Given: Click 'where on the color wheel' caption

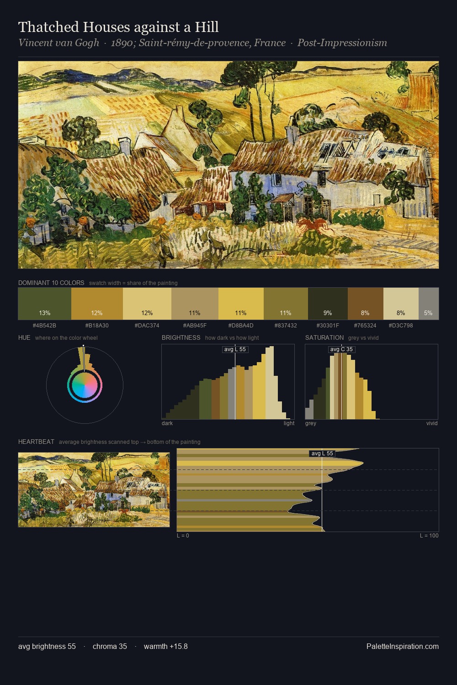Looking at the screenshot, I should click(66, 338).
